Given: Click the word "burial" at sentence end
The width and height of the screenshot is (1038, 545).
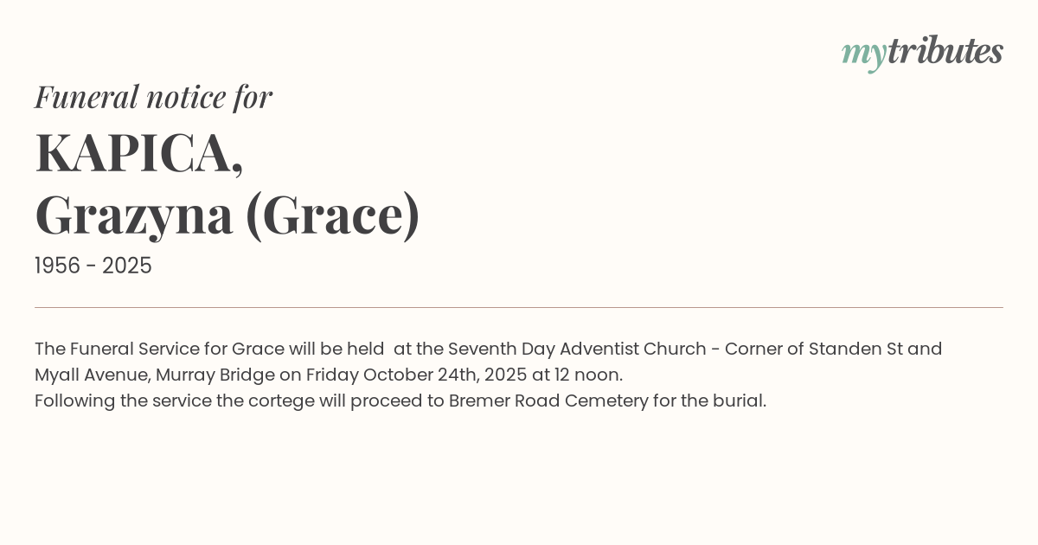Looking at the screenshot, I should [740, 401].
